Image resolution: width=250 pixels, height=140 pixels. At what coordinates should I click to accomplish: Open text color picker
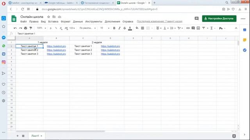point(130,28)
